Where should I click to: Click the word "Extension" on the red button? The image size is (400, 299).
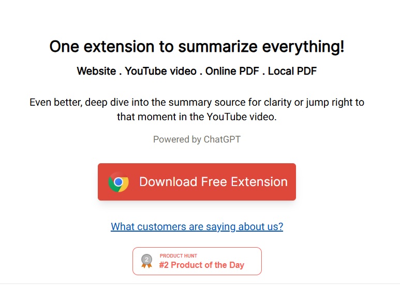click(259, 182)
